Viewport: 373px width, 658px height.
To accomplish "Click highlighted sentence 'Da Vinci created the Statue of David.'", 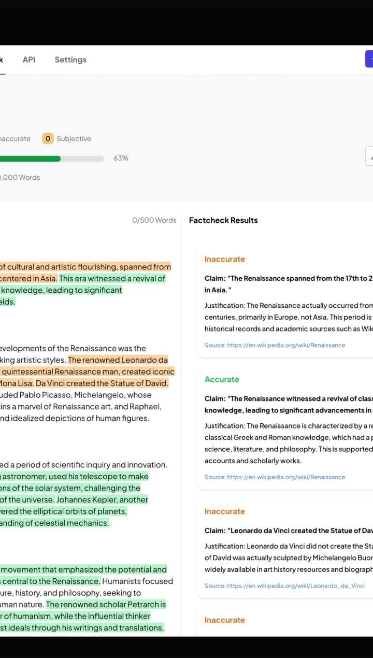I will tap(102, 383).
